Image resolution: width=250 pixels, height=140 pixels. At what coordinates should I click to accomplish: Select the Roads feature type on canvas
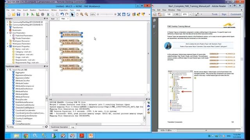point(69,66)
